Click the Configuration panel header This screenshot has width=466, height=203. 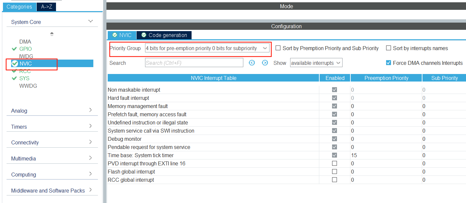pyautogui.click(x=286, y=26)
